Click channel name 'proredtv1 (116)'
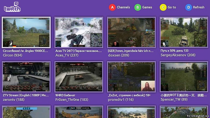 point(121,100)
